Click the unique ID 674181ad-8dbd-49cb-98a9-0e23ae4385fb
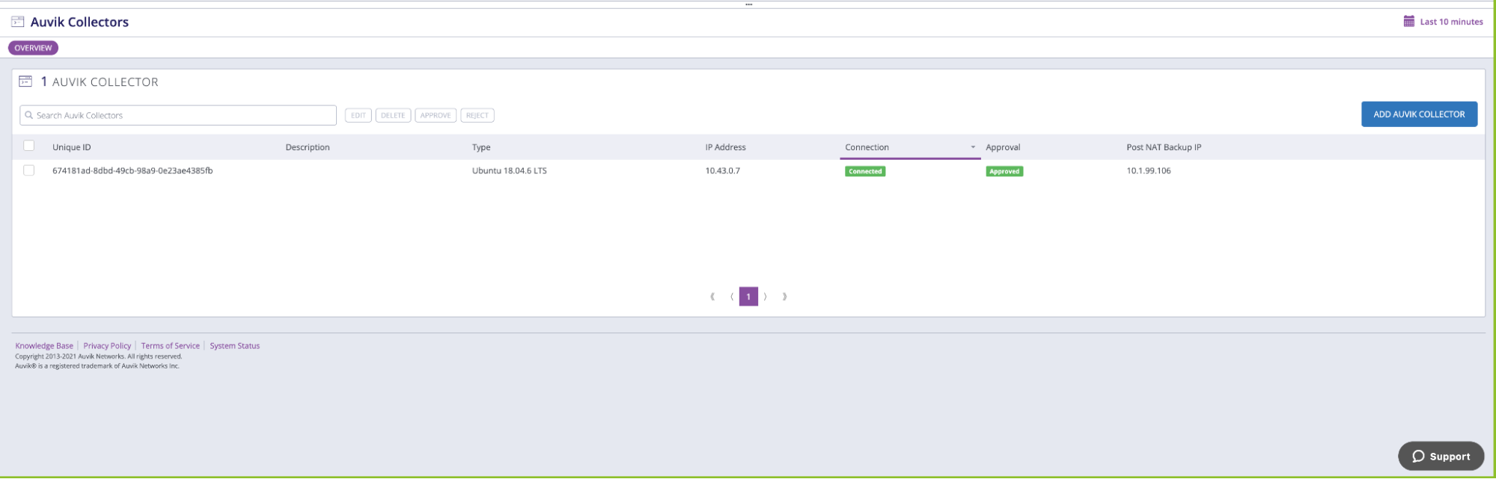1496x479 pixels. point(132,170)
